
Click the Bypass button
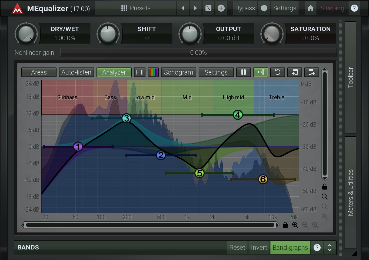[245, 8]
